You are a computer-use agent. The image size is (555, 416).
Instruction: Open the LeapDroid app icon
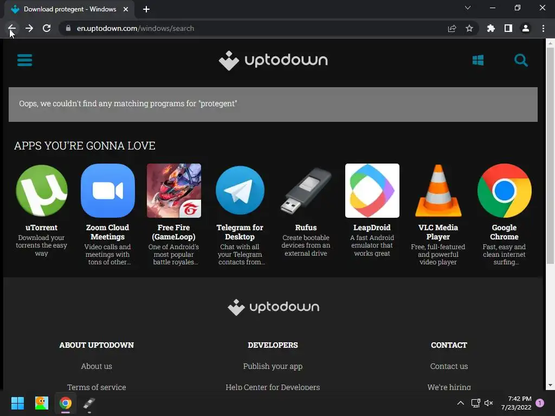pyautogui.click(x=372, y=190)
